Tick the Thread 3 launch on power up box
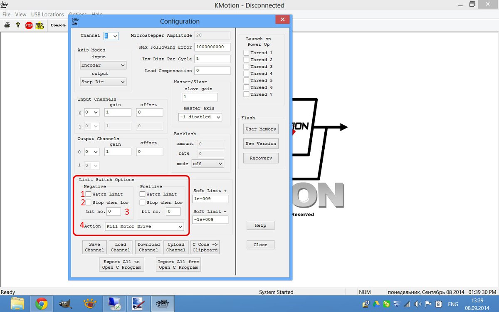The width and height of the screenshot is (499, 312). 246,67
